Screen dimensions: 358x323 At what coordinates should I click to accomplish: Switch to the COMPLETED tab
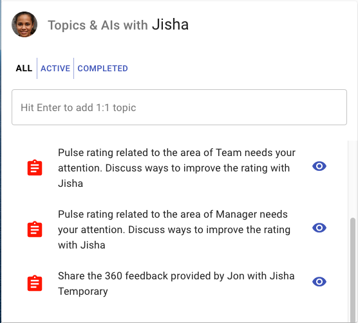pos(103,68)
